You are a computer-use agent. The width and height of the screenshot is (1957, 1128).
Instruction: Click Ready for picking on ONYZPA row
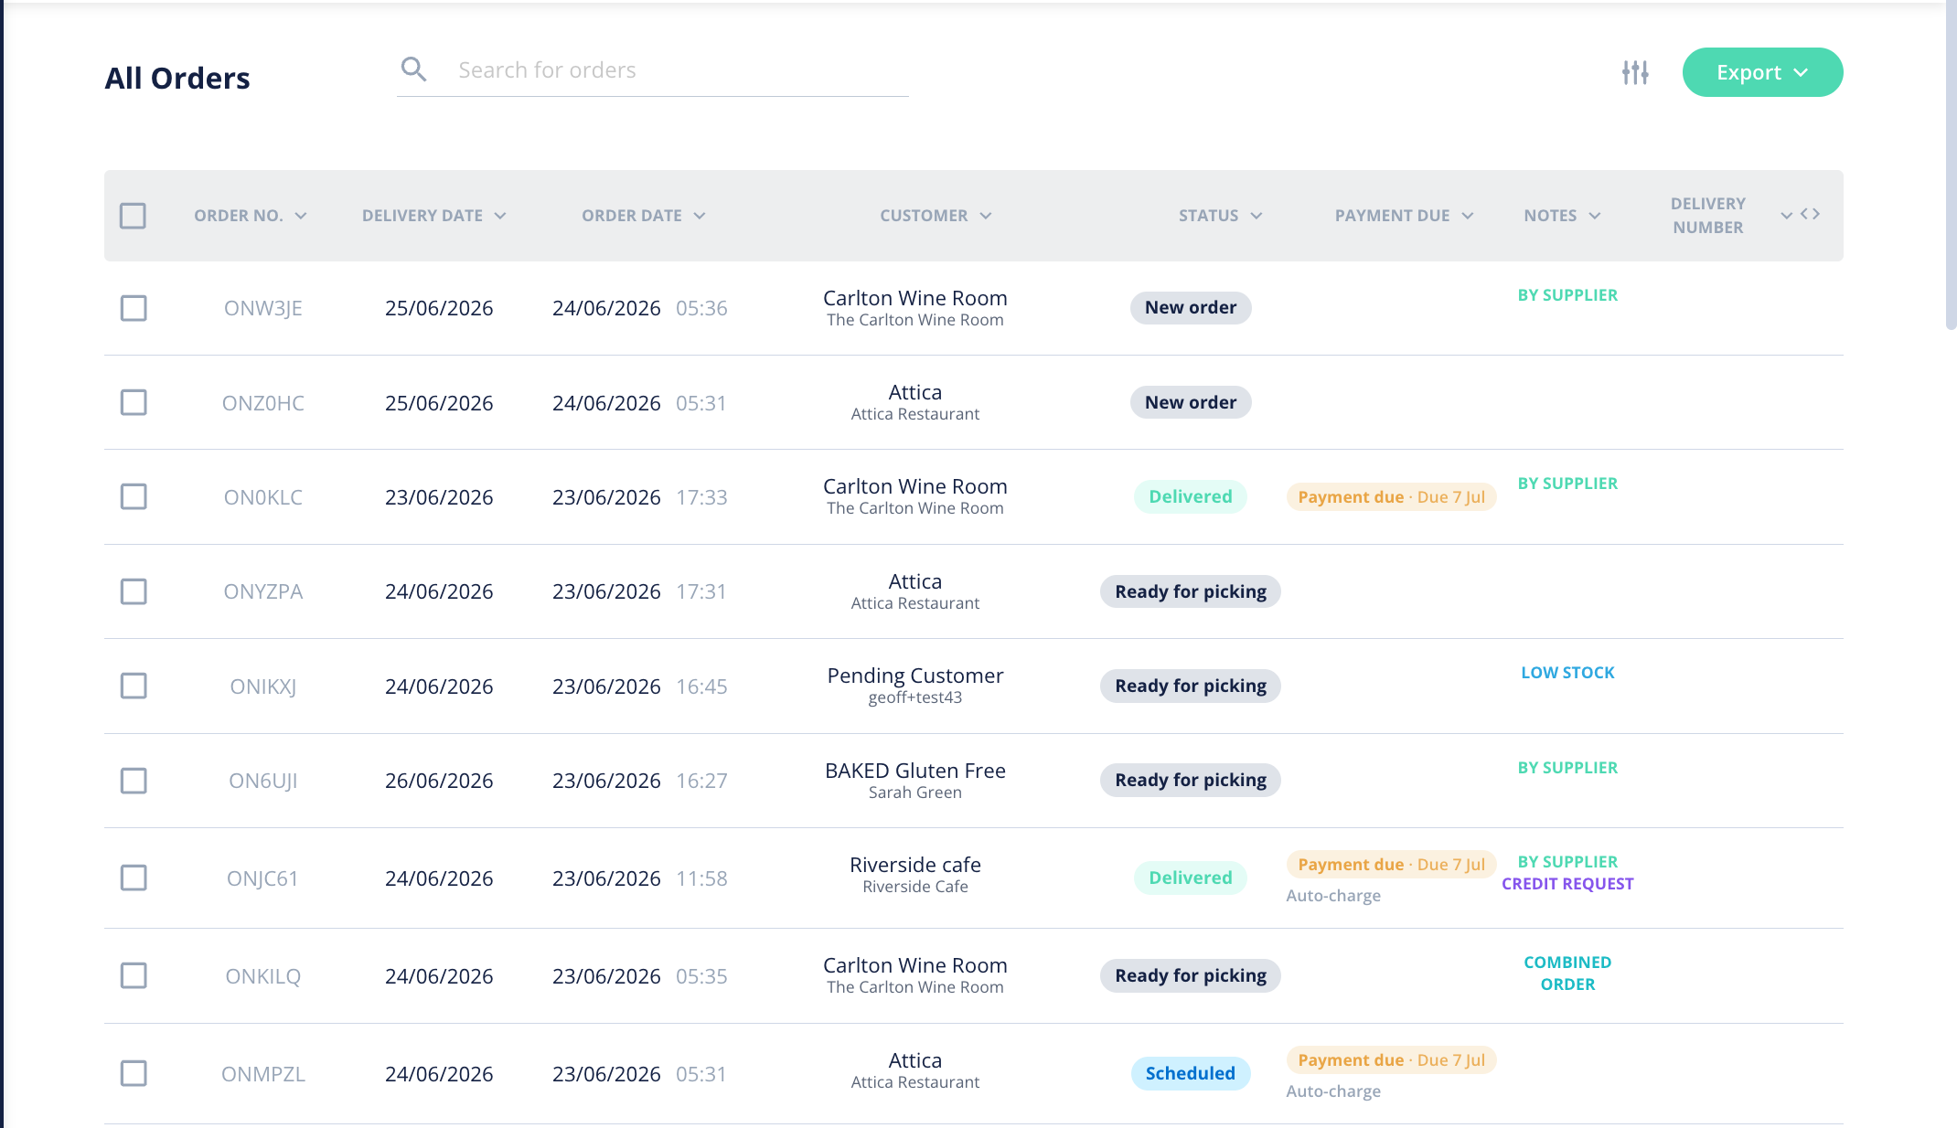1191,591
